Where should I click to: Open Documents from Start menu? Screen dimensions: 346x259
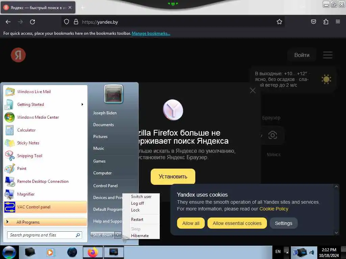(x=103, y=125)
